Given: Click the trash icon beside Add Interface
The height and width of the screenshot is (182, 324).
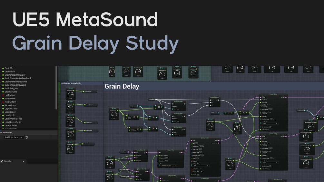Looking at the screenshot, I should [x=27, y=137].
